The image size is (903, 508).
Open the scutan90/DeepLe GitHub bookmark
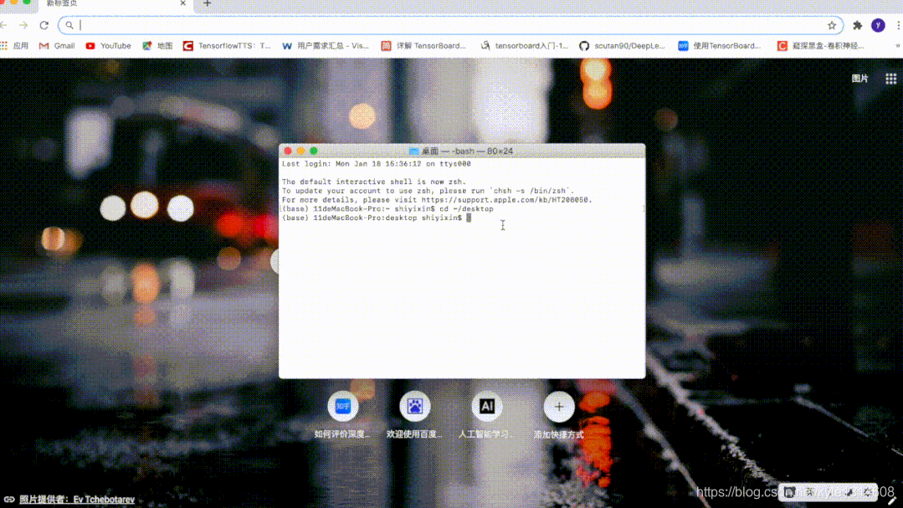[x=622, y=46]
